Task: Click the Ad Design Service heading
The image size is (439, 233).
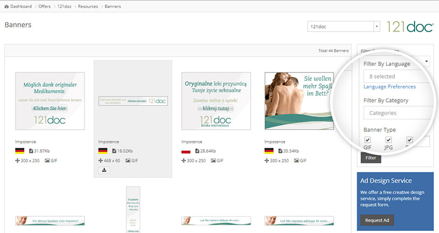Action: (x=386, y=181)
